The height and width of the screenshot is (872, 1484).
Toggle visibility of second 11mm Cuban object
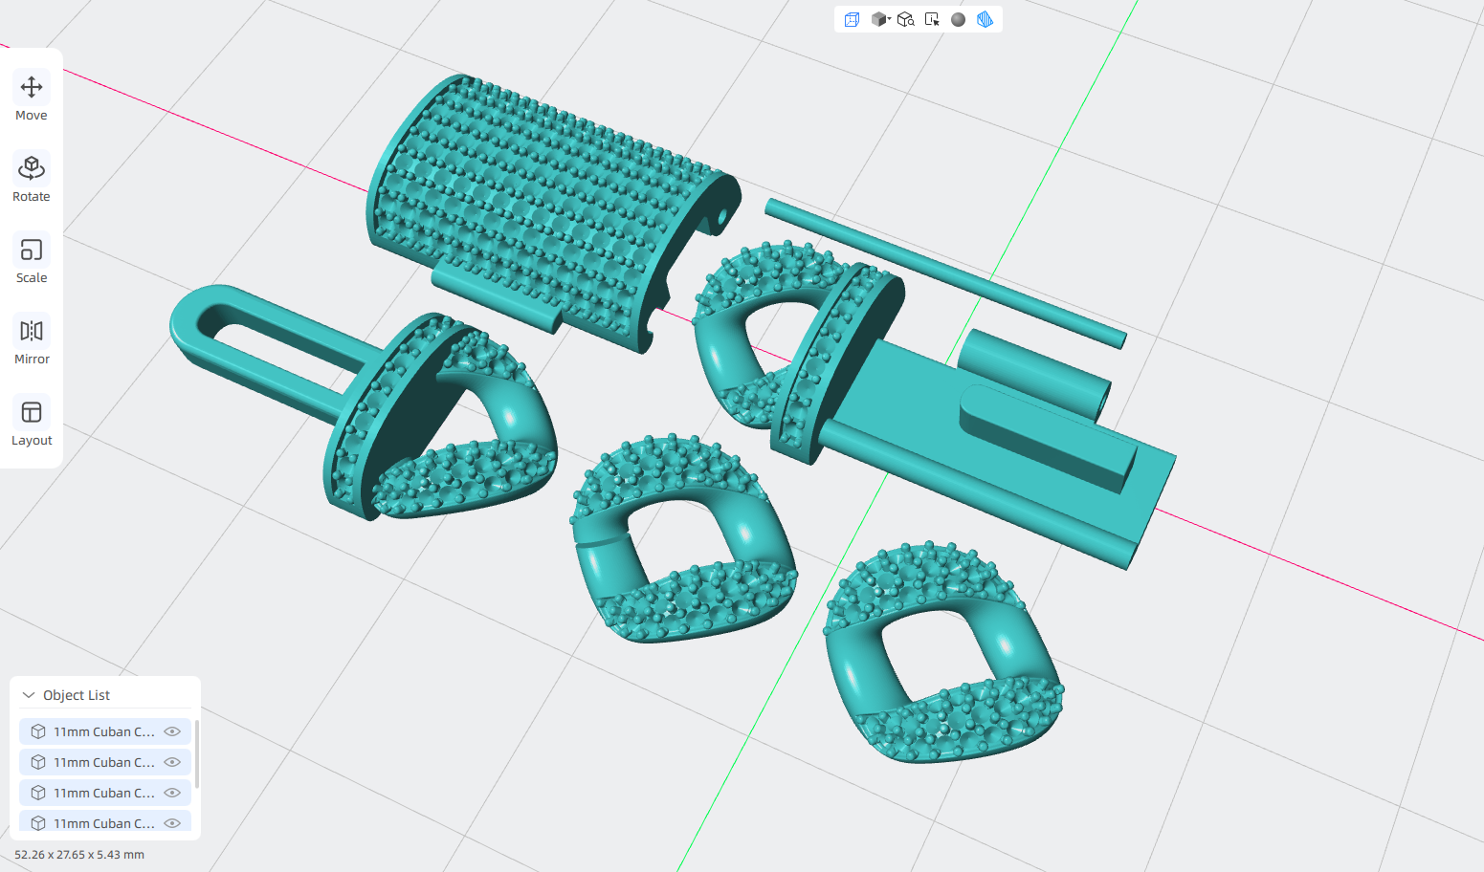click(172, 762)
